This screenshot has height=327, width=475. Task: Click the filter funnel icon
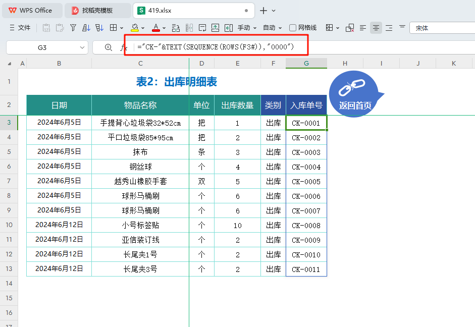click(73, 28)
